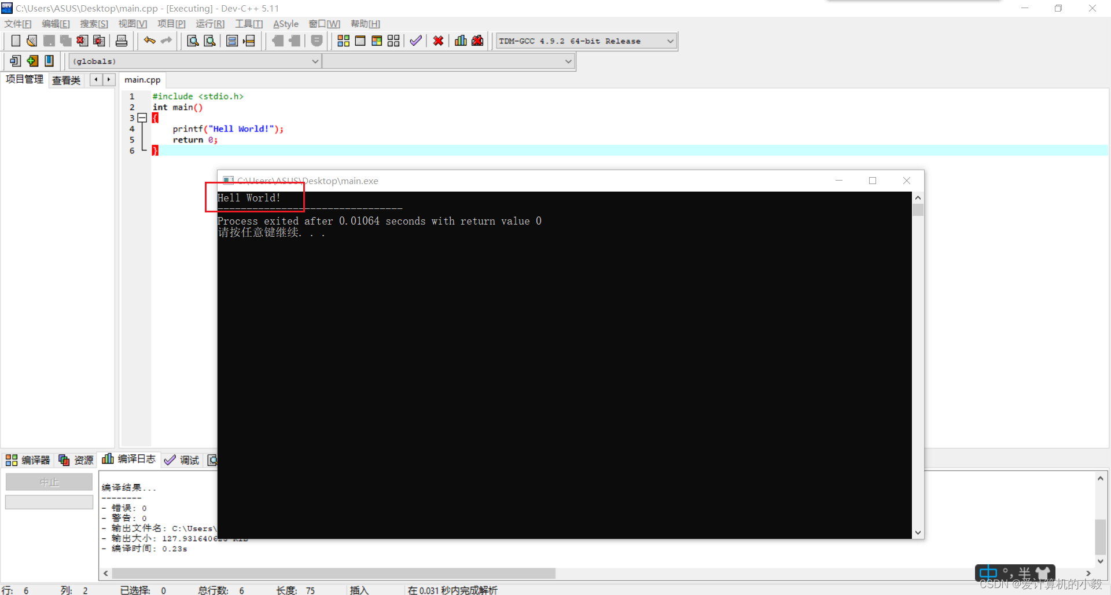The image size is (1111, 595).
Task: Open the AStyle menu
Action: tap(286, 24)
